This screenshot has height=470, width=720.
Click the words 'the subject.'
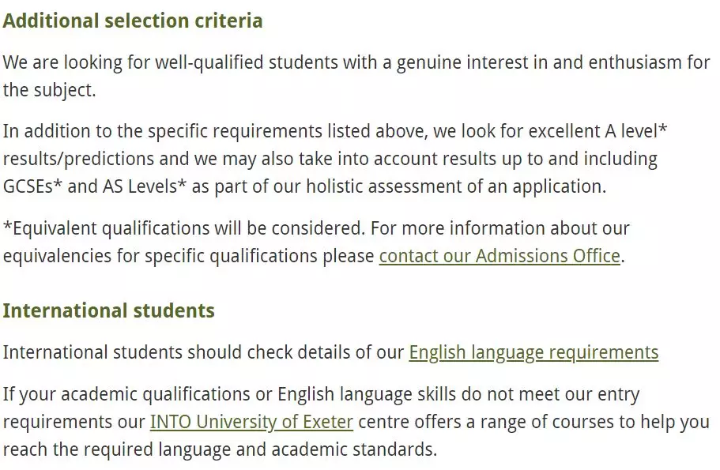[50, 90]
